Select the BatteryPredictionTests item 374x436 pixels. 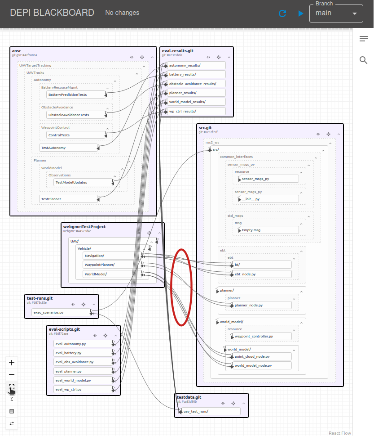pos(76,95)
